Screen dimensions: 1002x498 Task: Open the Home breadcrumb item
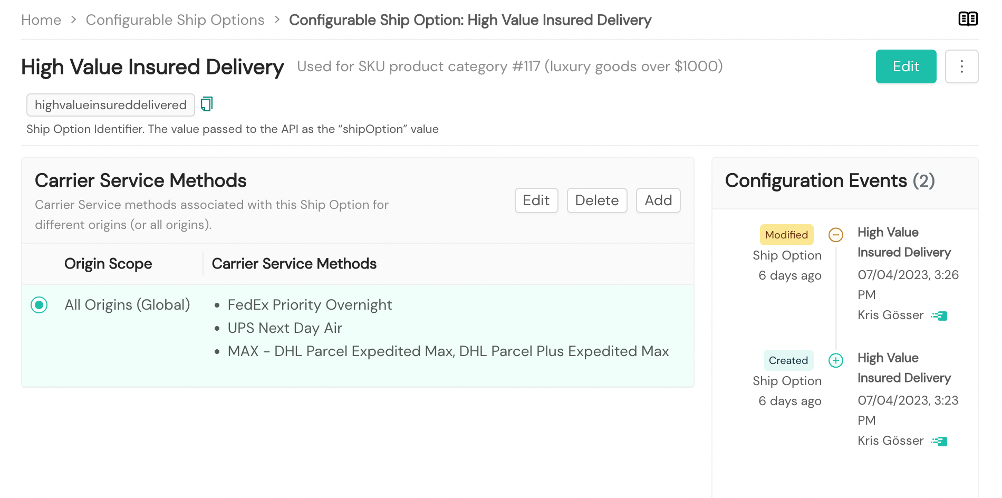point(41,20)
